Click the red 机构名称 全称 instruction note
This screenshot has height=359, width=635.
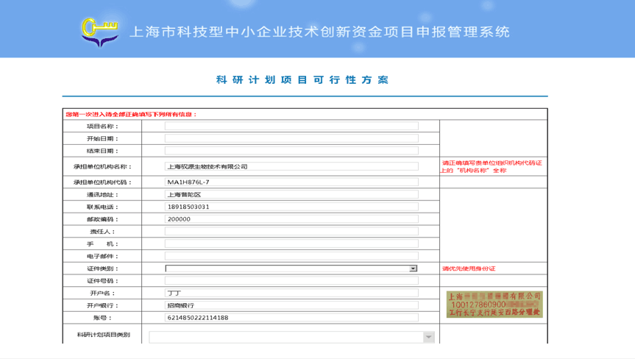coord(492,167)
